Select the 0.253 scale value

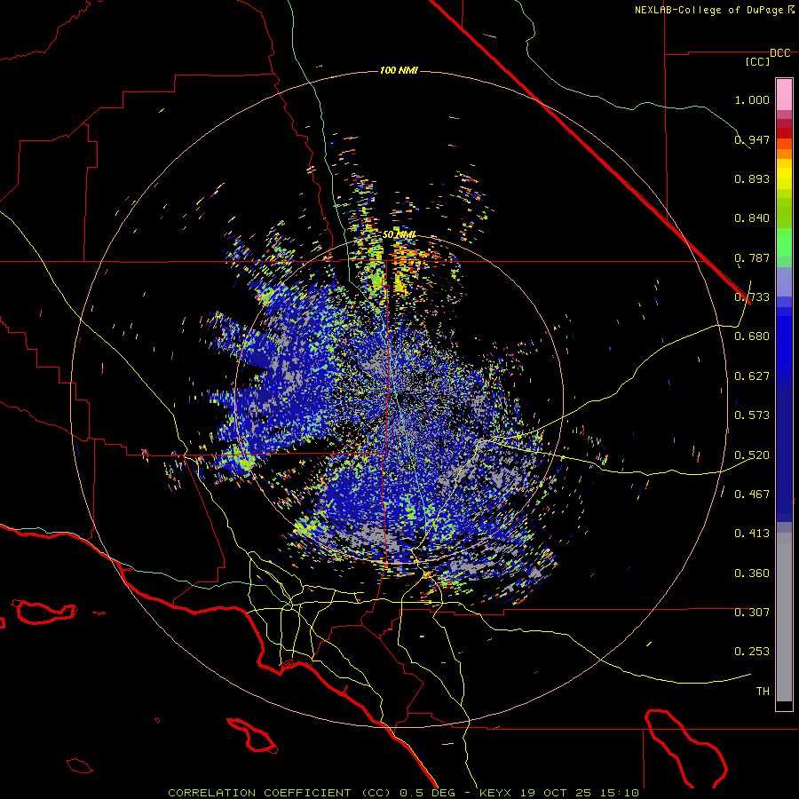tap(752, 652)
